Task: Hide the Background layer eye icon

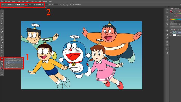Action: pos(171,35)
